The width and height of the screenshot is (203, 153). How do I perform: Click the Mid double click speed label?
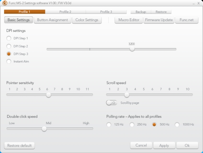[48, 123]
